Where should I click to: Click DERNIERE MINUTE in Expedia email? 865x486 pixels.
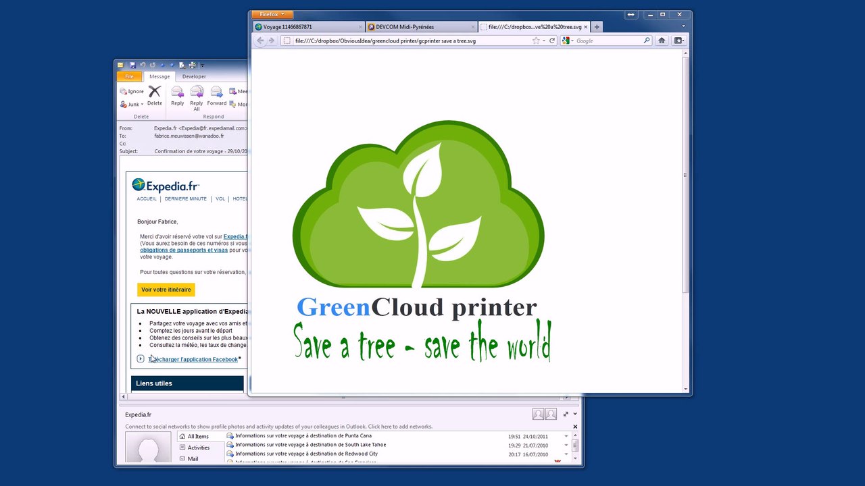186,199
